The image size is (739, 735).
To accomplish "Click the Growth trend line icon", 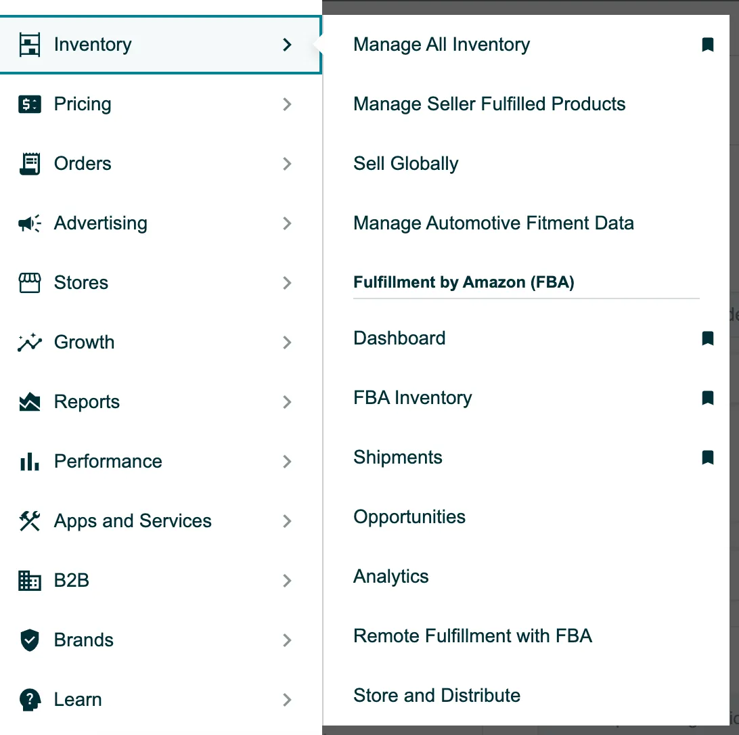I will click(x=30, y=342).
